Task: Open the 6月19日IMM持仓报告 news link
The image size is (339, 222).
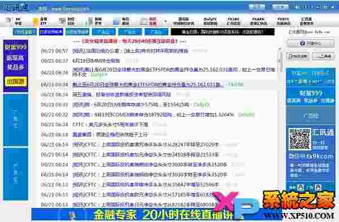Action: click(96, 61)
